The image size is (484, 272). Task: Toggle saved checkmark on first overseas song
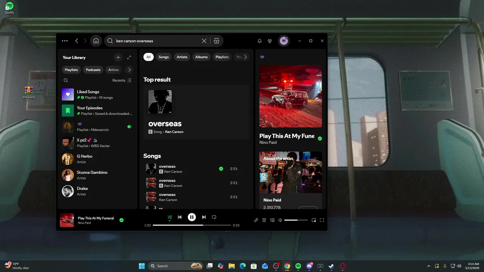(221, 169)
